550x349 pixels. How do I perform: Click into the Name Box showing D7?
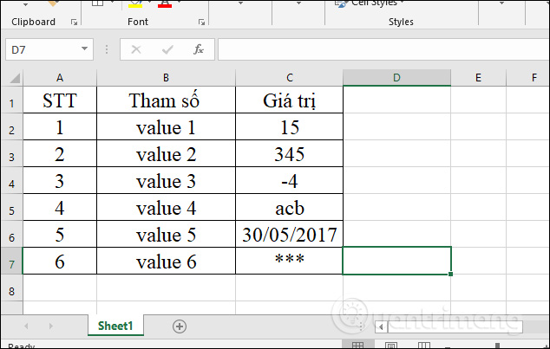[43, 49]
